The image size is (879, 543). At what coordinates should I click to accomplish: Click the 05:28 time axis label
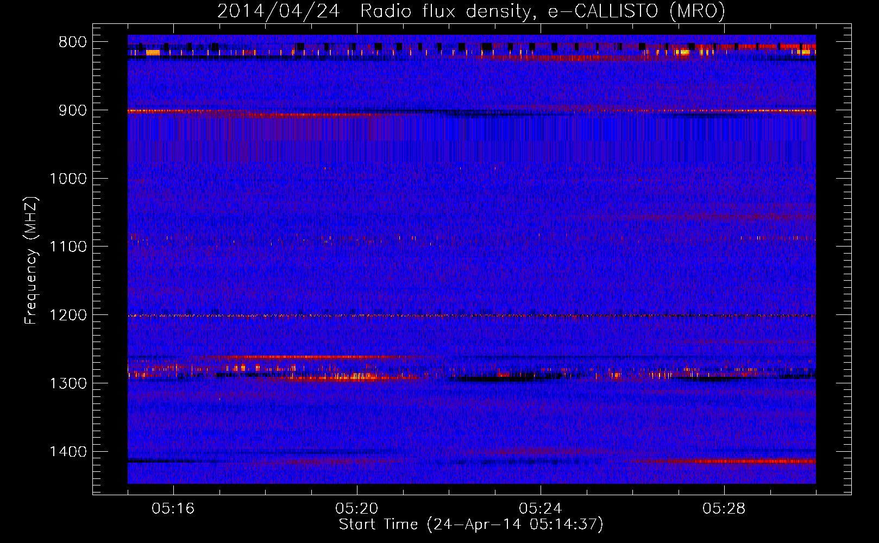point(724,509)
